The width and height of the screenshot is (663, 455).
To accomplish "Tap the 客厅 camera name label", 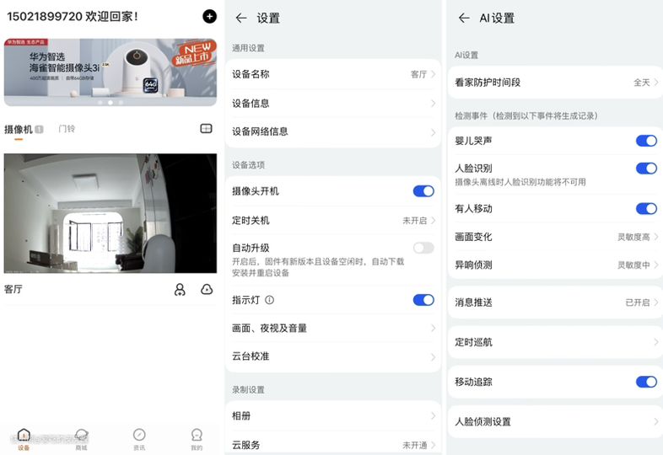I will (13, 289).
